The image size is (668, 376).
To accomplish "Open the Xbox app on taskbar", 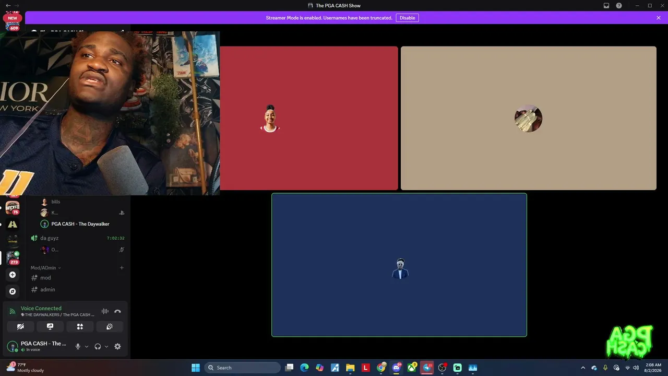I will point(412,368).
